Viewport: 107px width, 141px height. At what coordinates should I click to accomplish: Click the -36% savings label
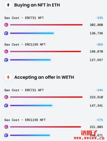99,44
